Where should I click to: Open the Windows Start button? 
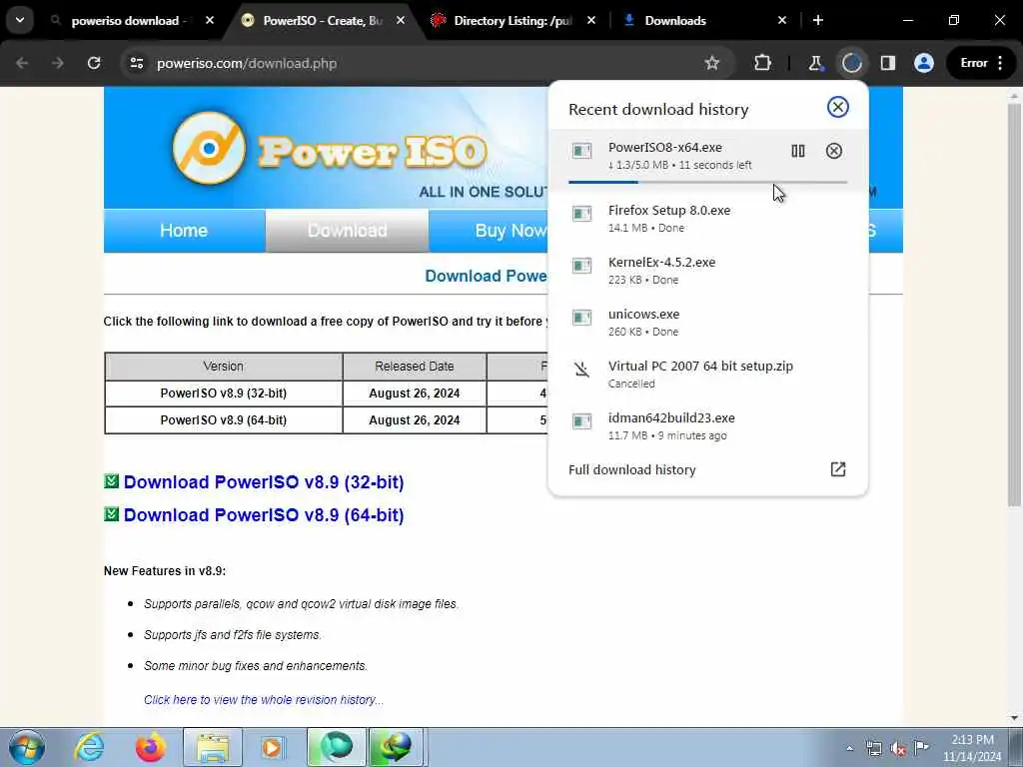tap(27, 747)
